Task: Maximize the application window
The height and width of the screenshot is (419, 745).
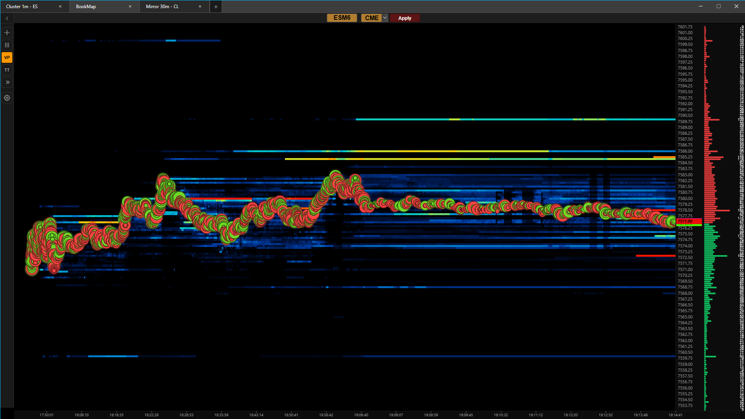Action: [x=719, y=6]
